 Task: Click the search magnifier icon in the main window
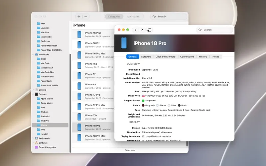(154, 16)
